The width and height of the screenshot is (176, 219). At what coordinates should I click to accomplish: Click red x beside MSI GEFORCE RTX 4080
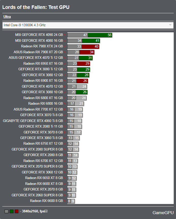[x=65, y=41]
